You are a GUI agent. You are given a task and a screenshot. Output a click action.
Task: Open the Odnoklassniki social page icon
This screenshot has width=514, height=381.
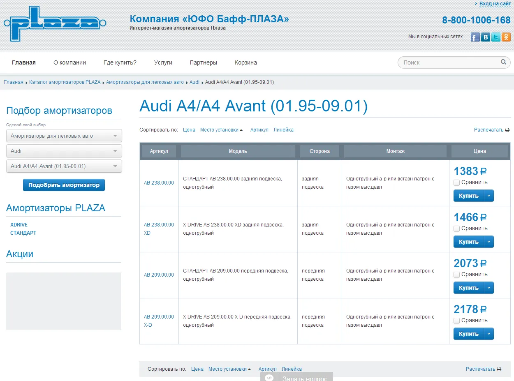[506, 37]
